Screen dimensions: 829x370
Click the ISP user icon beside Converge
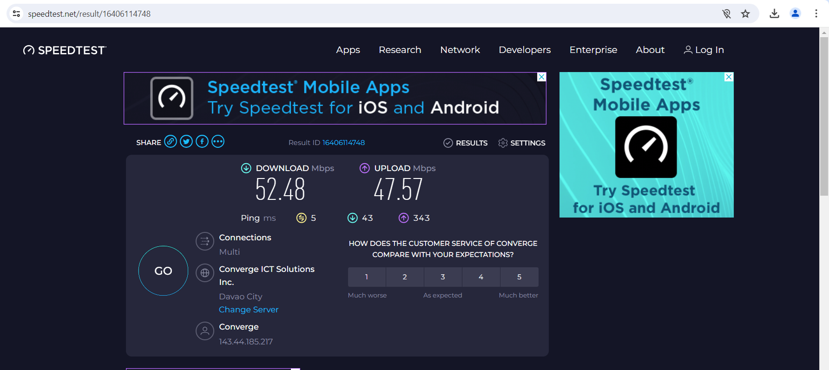click(x=205, y=331)
